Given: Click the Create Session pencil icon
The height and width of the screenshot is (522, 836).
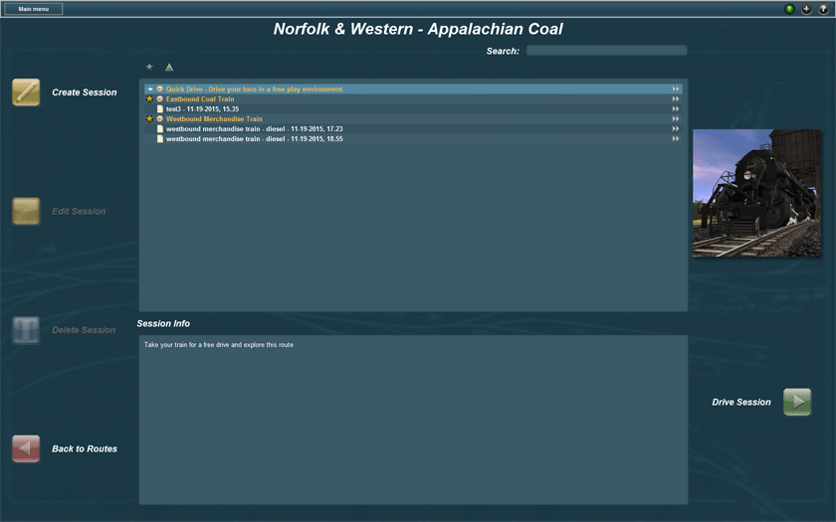Looking at the screenshot, I should pyautogui.click(x=26, y=92).
